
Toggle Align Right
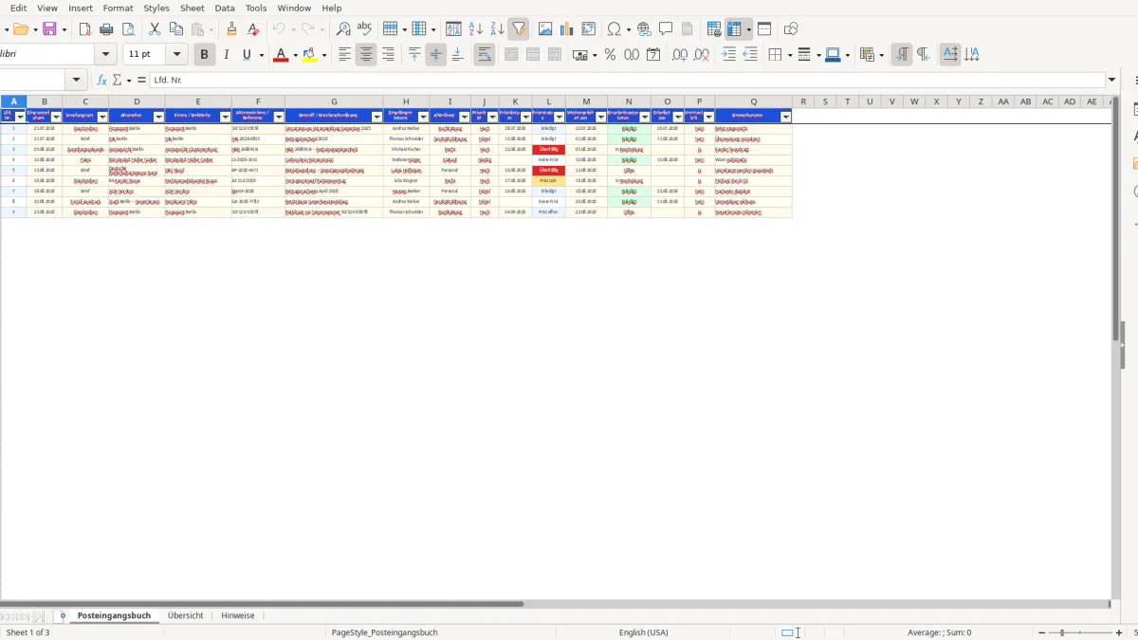coord(388,55)
